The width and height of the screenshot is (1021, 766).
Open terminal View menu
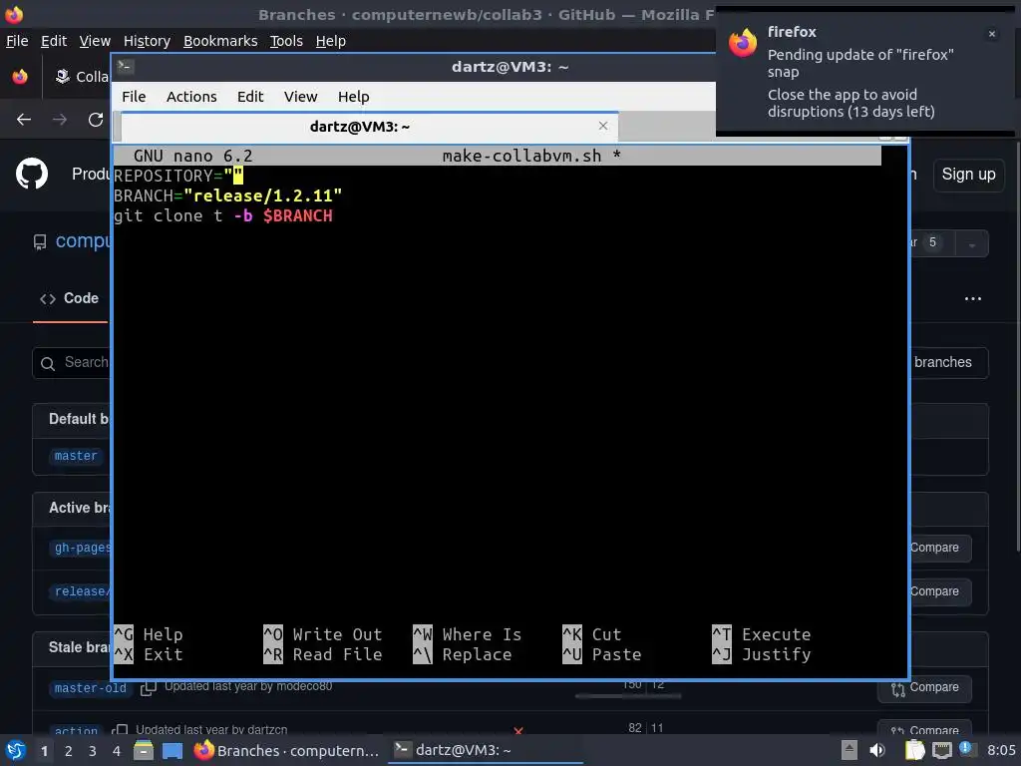point(300,97)
